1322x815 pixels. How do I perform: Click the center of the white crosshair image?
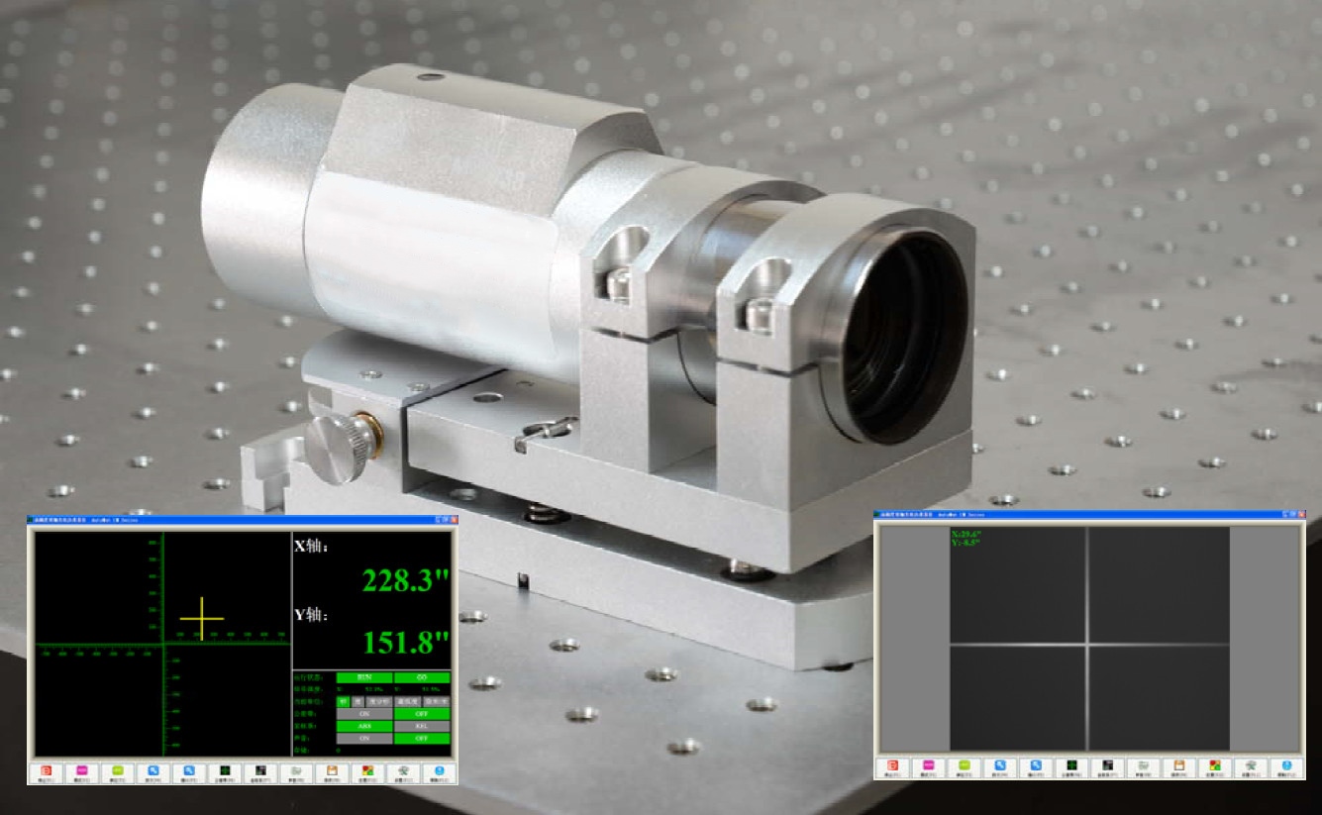1087,646
